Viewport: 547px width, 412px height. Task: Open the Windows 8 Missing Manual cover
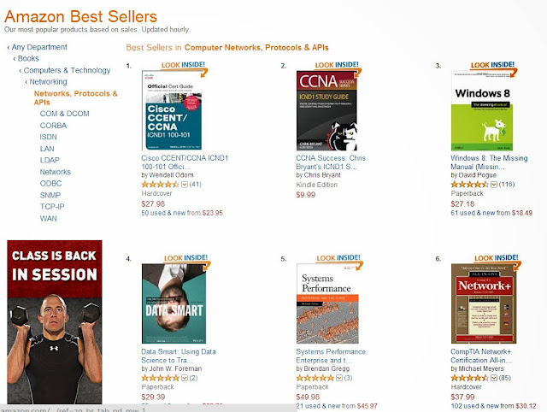point(482,110)
